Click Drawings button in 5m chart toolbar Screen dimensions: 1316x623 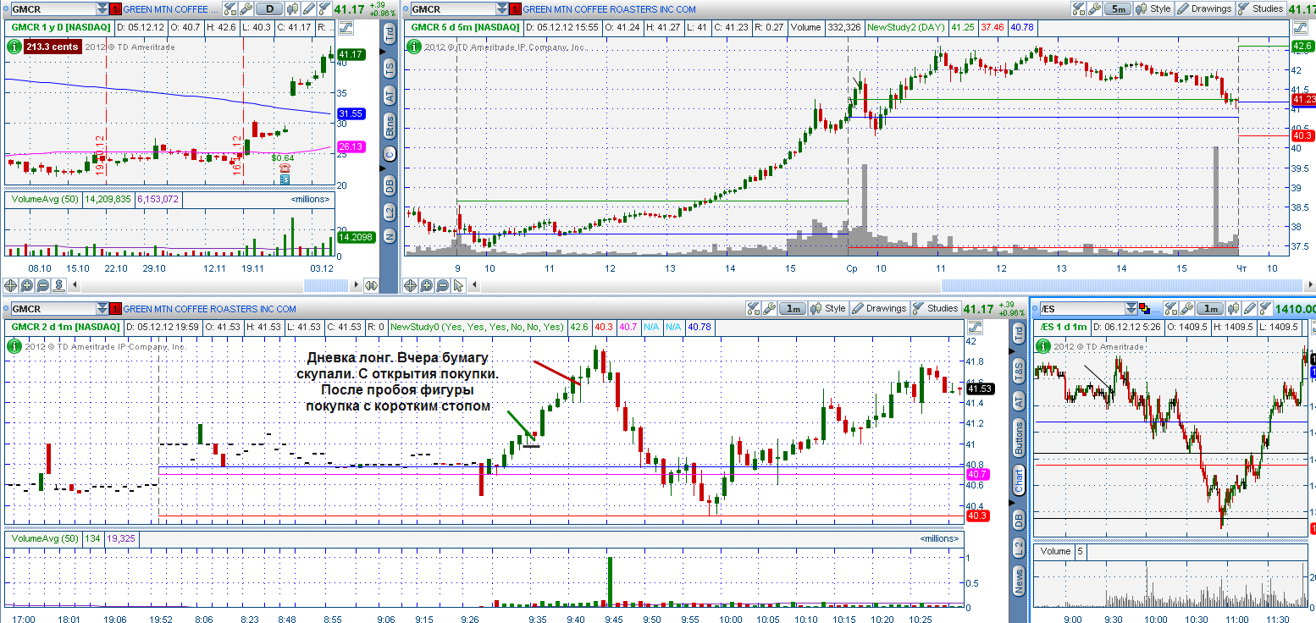[1205, 9]
